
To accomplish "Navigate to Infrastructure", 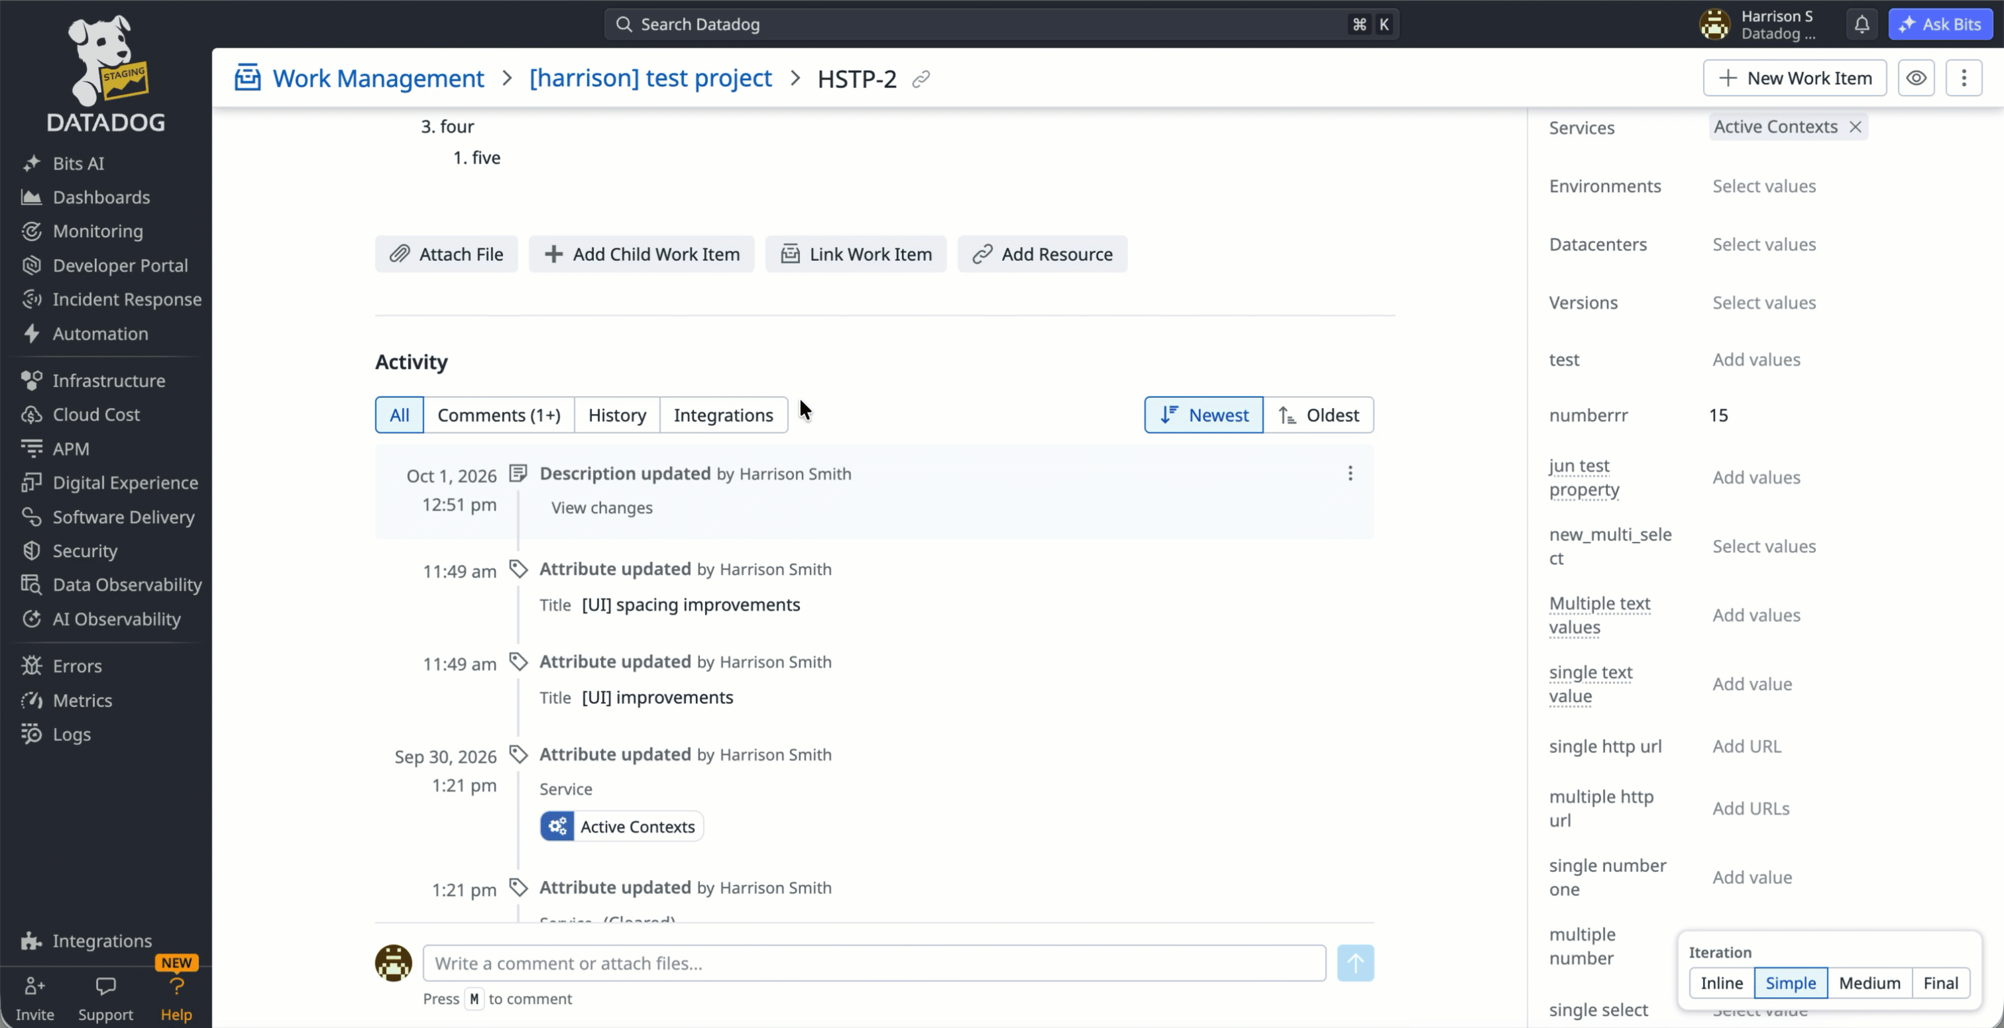I will (x=109, y=380).
